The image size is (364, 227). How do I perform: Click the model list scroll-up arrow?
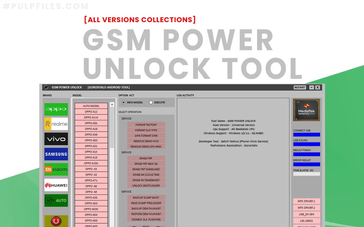(112, 105)
